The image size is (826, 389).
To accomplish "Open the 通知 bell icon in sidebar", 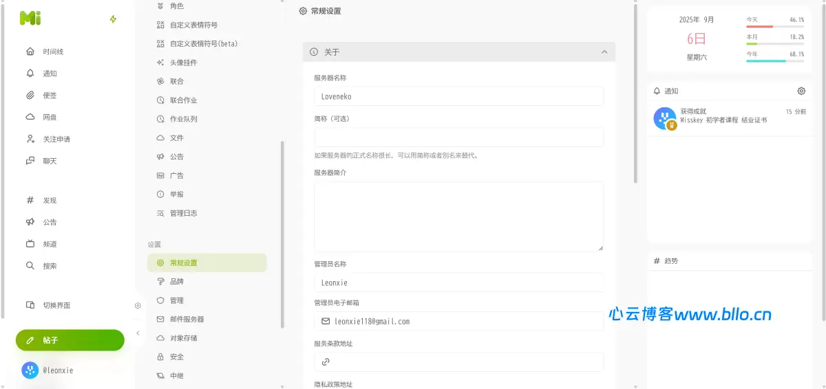I will pyautogui.click(x=30, y=74).
